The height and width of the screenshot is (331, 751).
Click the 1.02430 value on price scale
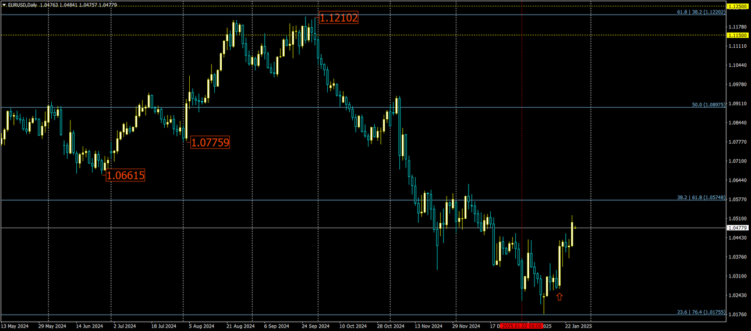click(737, 295)
